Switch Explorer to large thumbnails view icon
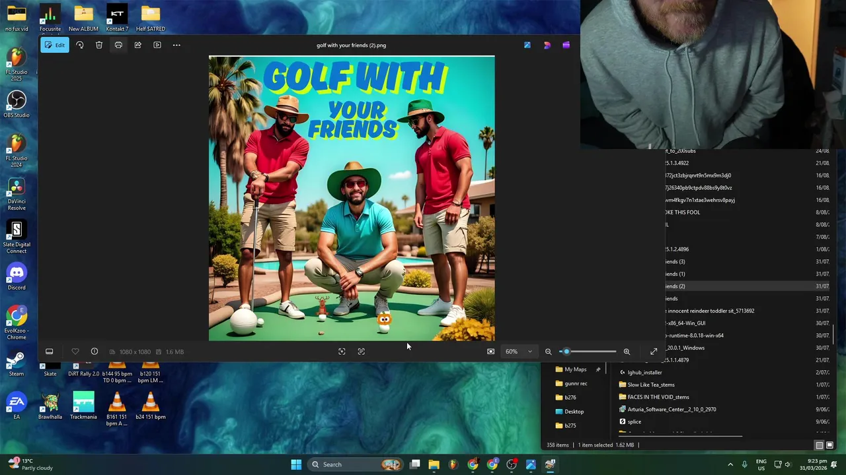Screen dimensions: 846x475 829,445
